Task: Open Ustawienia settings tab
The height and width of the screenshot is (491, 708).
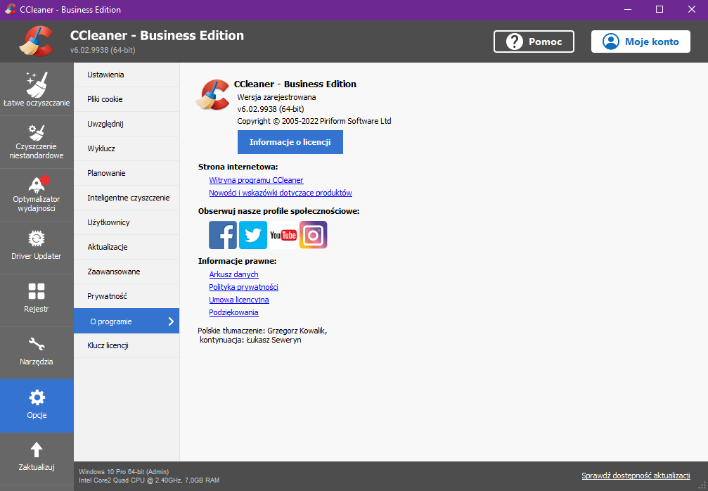Action: tap(127, 75)
